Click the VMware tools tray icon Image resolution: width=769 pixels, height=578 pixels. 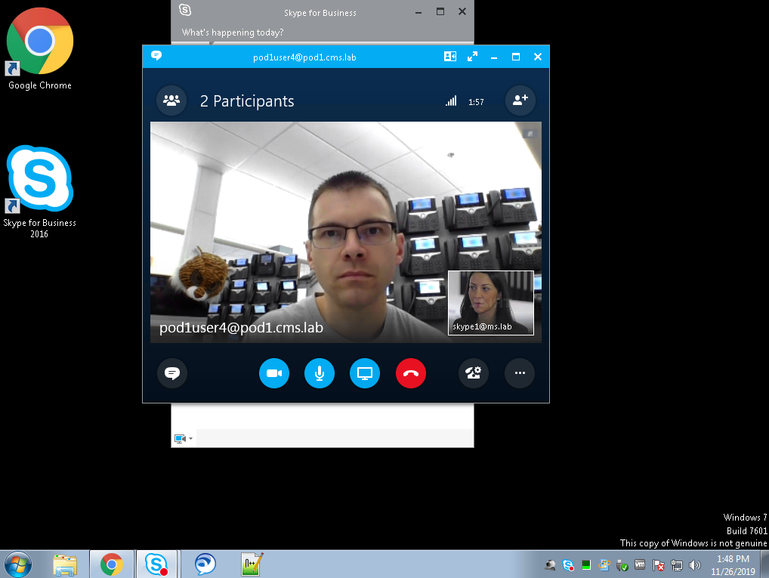[640, 564]
